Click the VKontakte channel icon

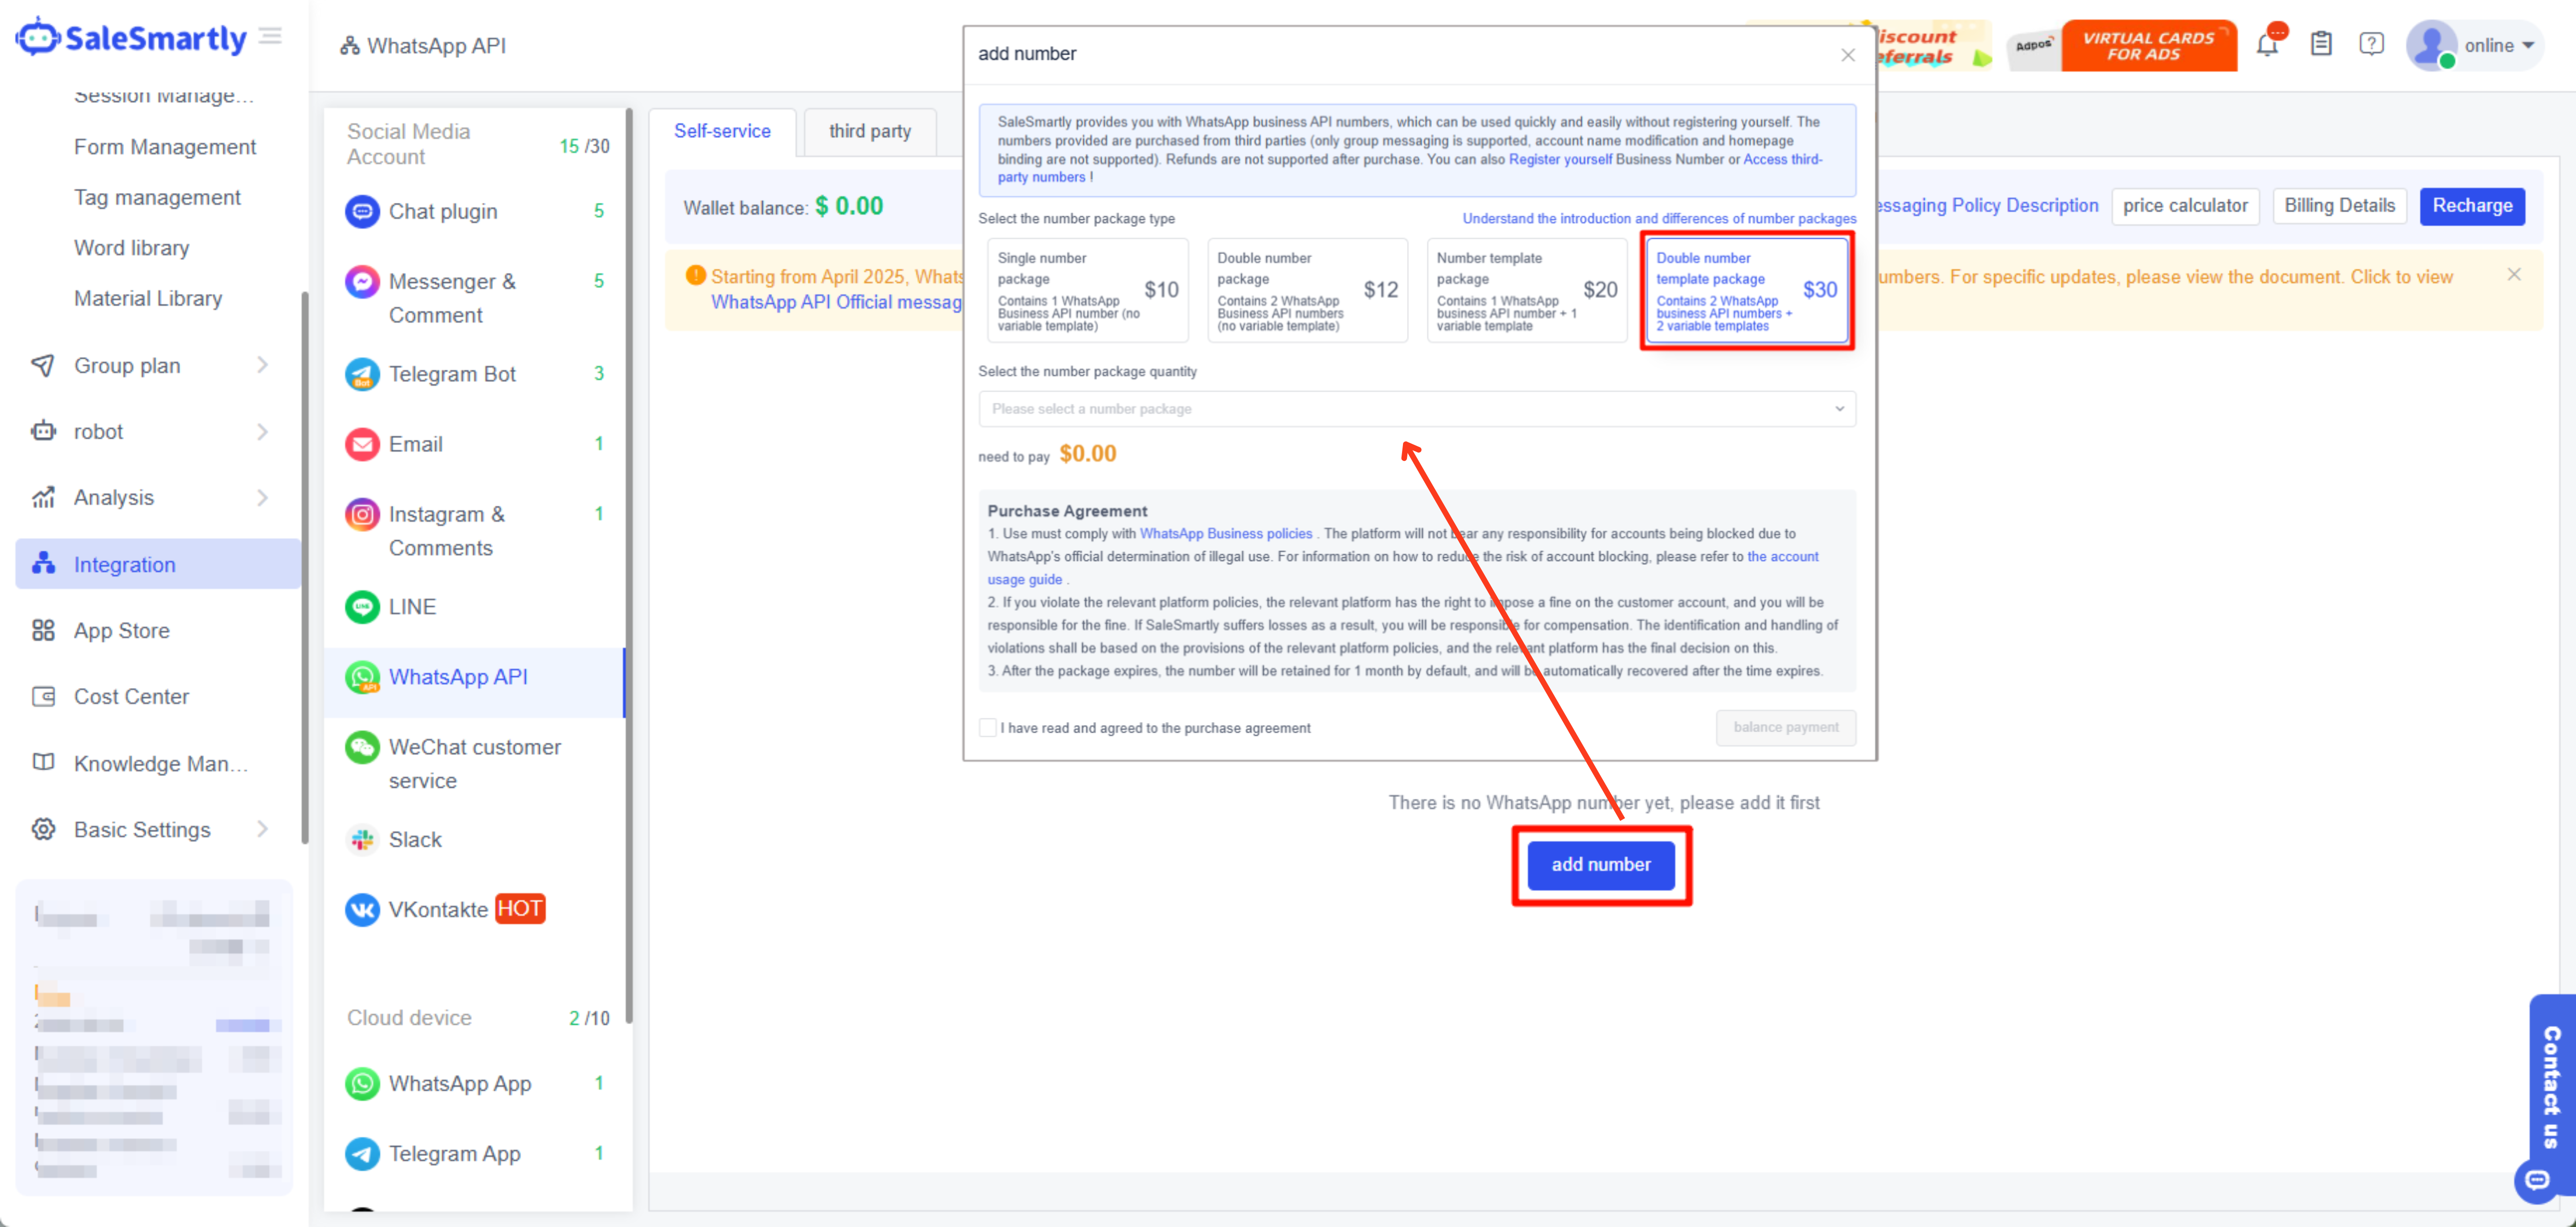pos(362,910)
